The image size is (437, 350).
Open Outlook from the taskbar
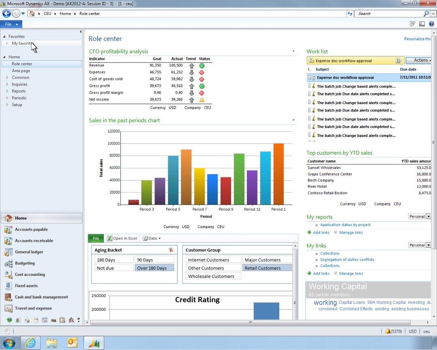pyautogui.click(x=73, y=343)
